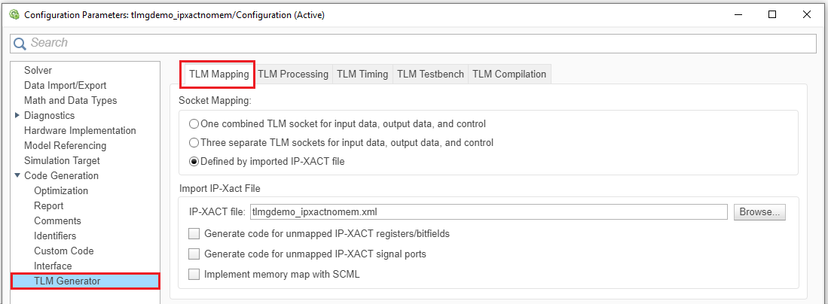Switch to the TLM Processing tab
Screen dimensions: 828x304
tap(293, 74)
